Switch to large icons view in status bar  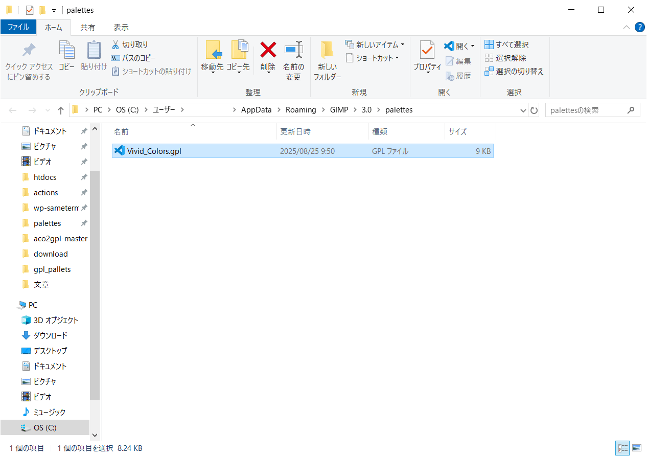[636, 448]
